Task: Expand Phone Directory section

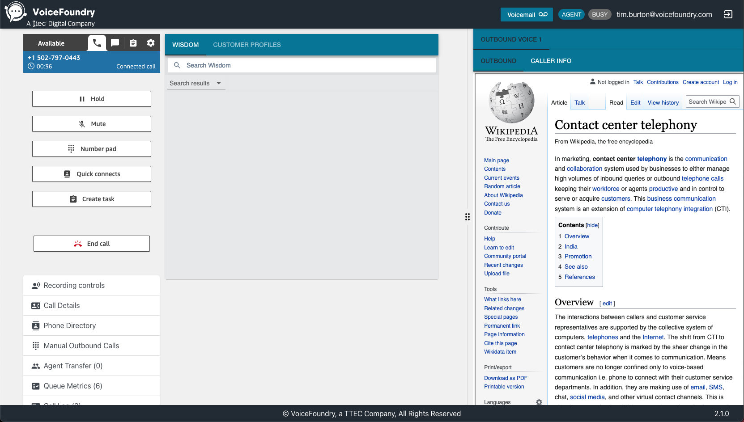Action: coord(91,325)
